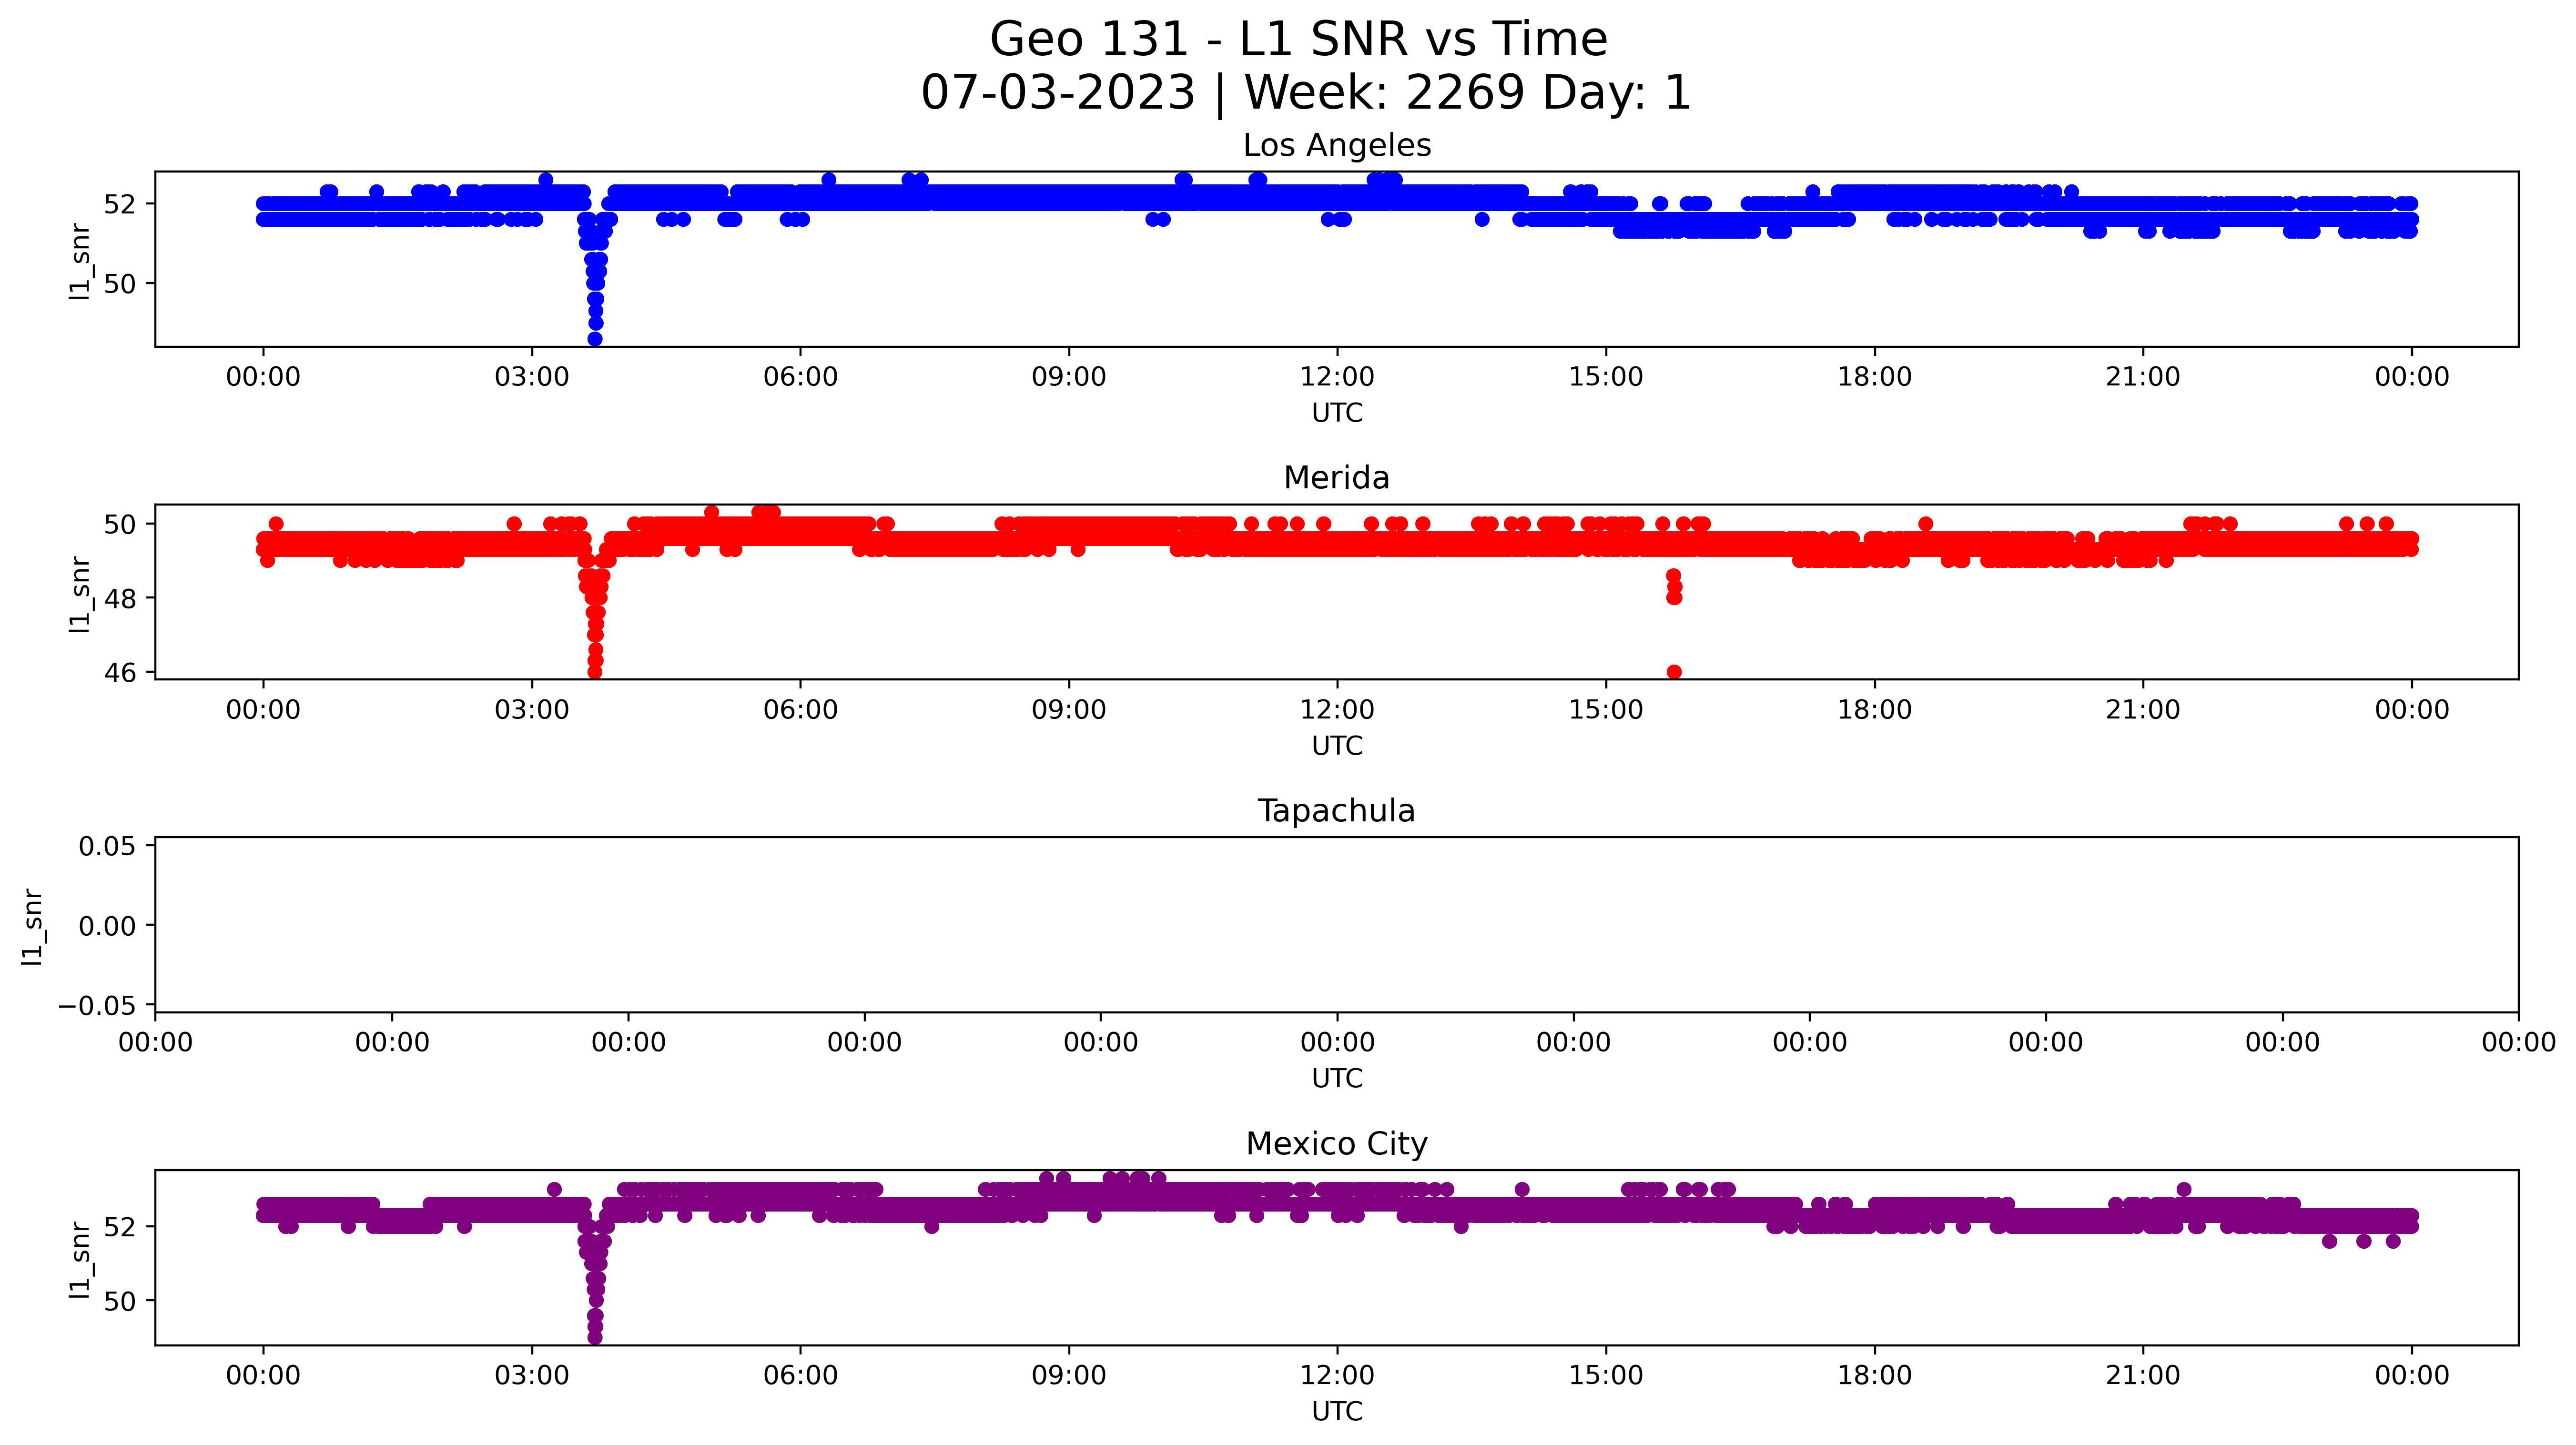Click the lowest purple point in Mexico City dip
This screenshot has width=2576, height=1445.
point(595,1337)
